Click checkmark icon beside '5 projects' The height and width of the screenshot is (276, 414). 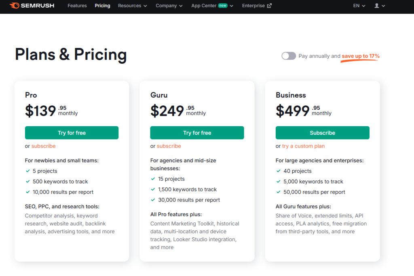28,171
